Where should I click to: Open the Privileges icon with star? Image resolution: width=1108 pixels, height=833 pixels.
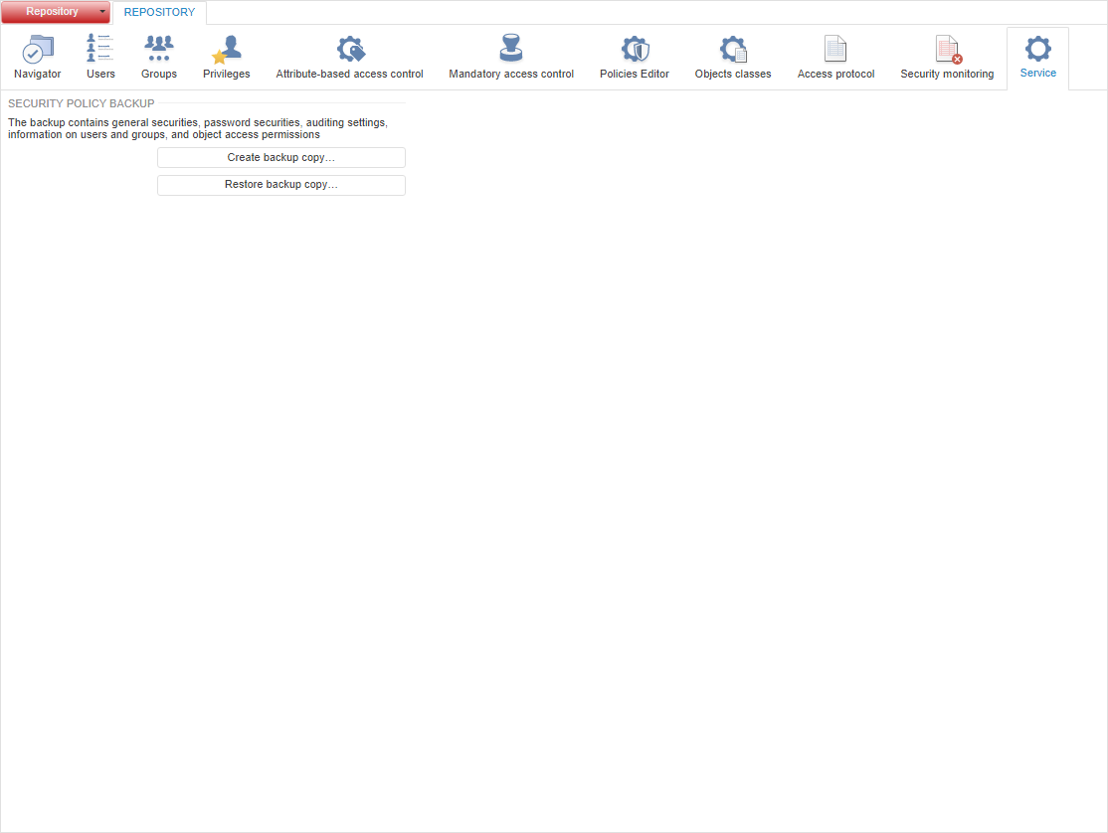point(227,49)
